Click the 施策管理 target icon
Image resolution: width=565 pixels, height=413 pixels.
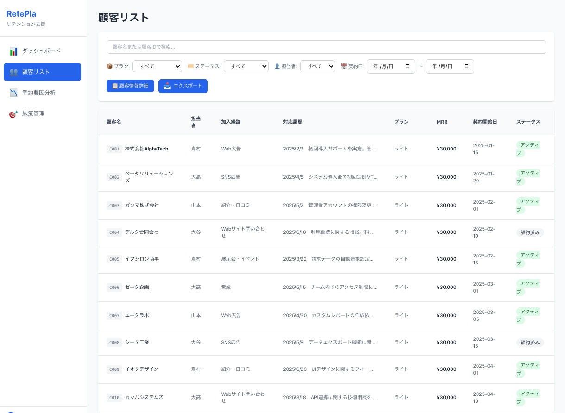tap(13, 113)
